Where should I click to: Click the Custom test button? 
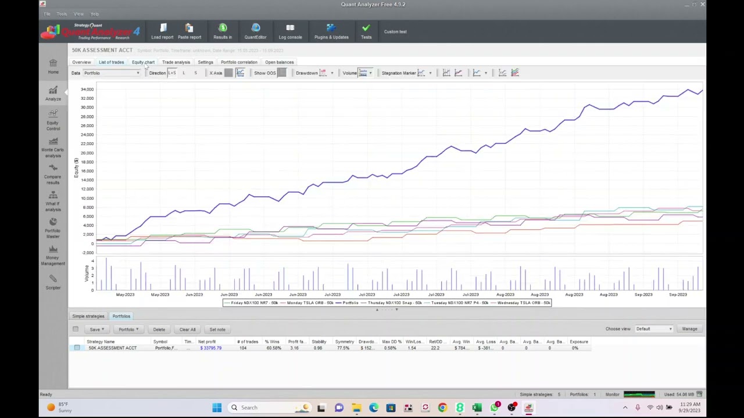click(x=395, y=32)
